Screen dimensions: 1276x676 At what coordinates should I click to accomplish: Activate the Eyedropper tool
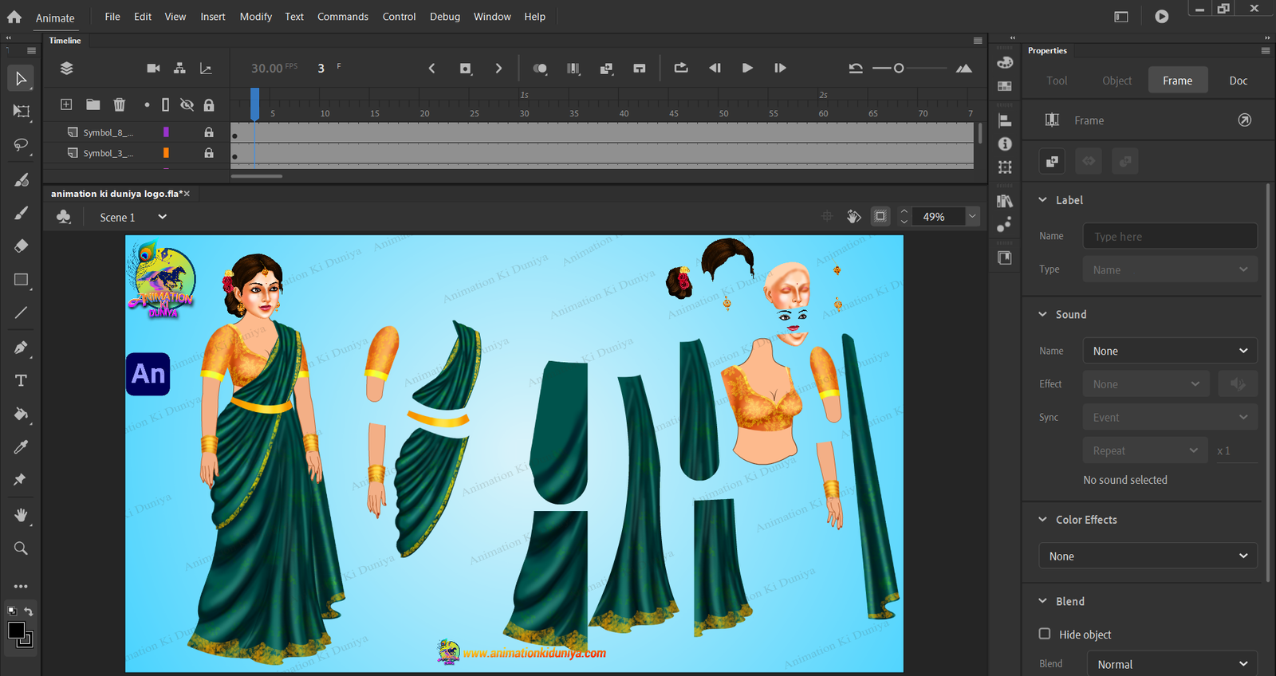22,447
